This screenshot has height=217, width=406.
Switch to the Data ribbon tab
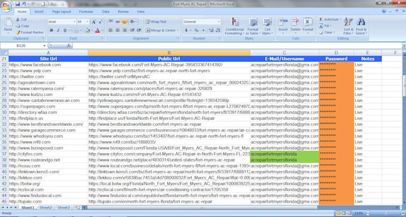click(x=106, y=12)
